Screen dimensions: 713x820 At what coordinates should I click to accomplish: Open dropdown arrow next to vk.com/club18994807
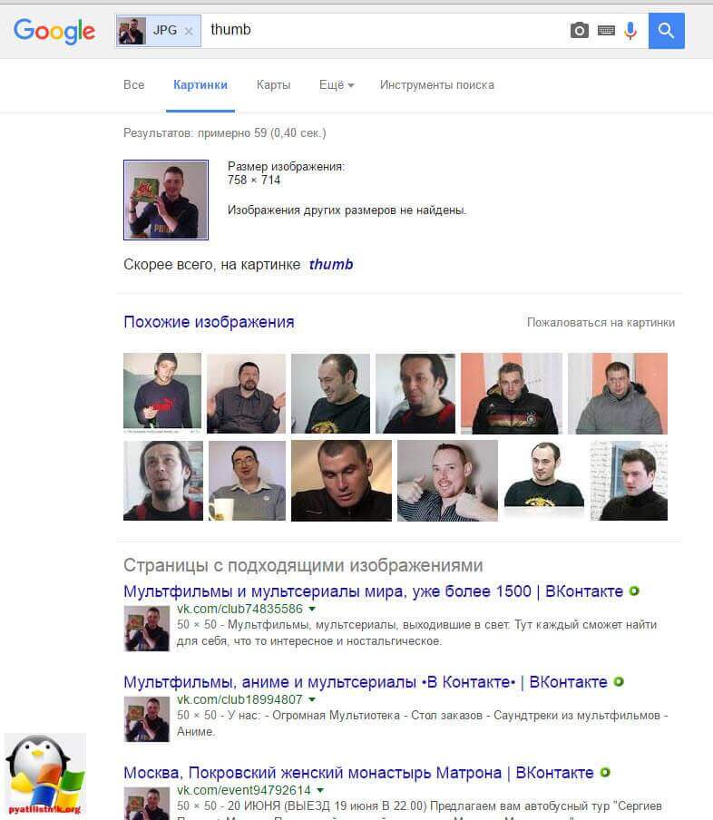[312, 699]
